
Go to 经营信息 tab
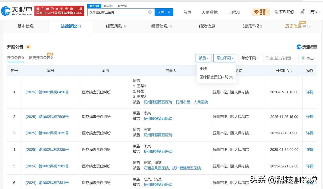point(162,26)
